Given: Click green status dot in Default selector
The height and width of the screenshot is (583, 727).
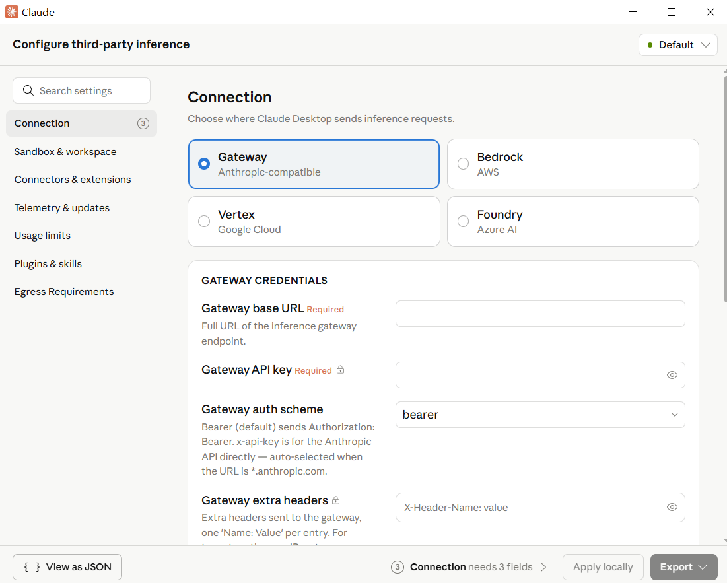Looking at the screenshot, I should pos(650,45).
